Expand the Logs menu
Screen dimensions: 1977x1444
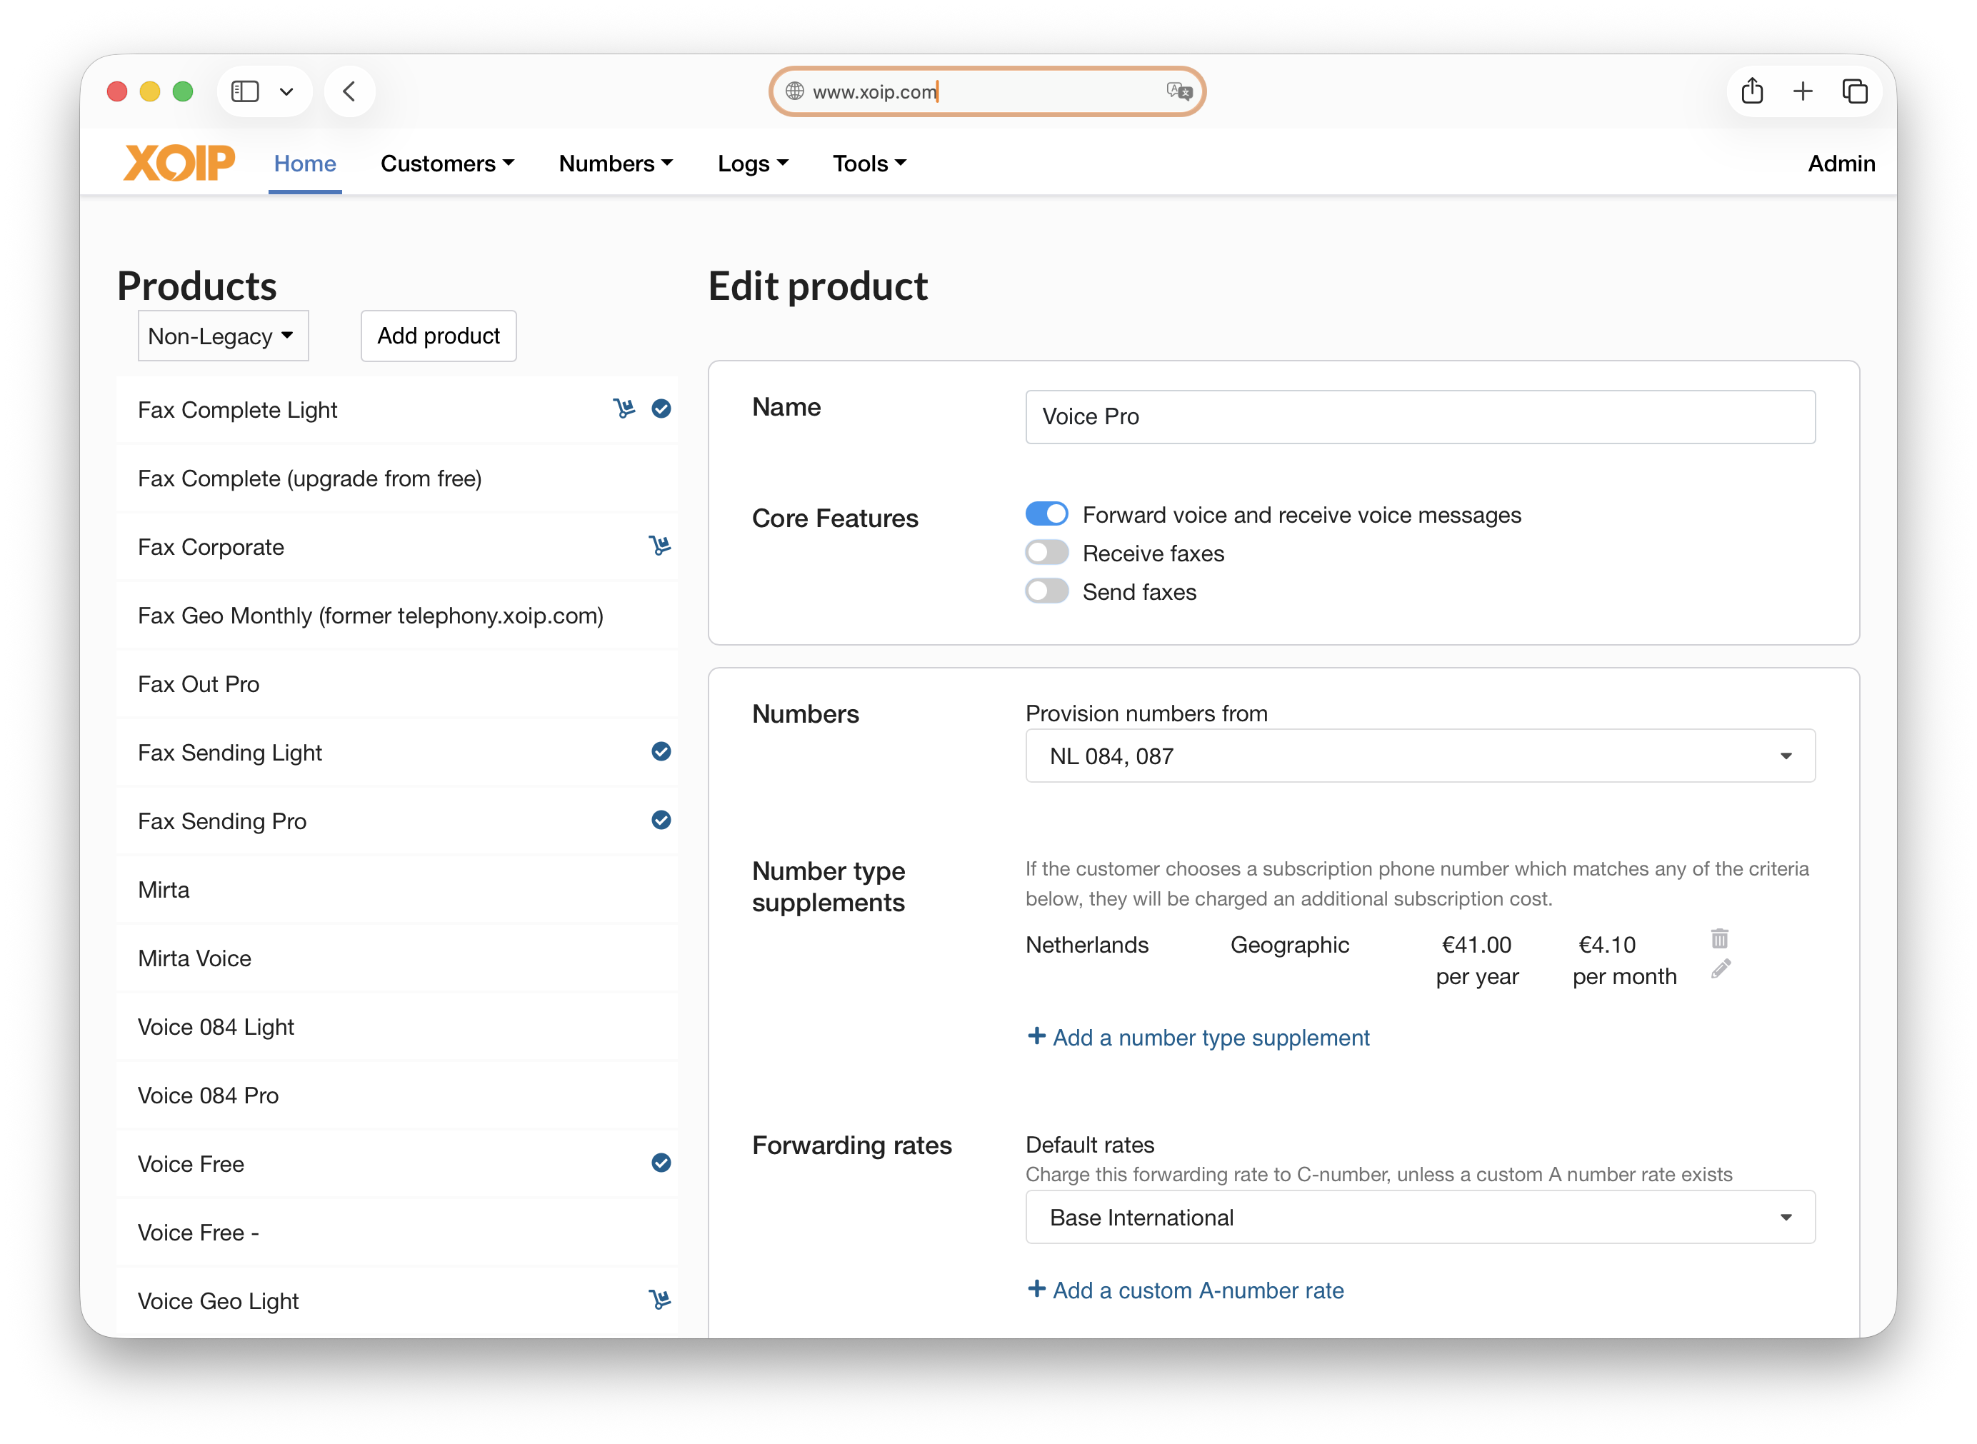753,164
